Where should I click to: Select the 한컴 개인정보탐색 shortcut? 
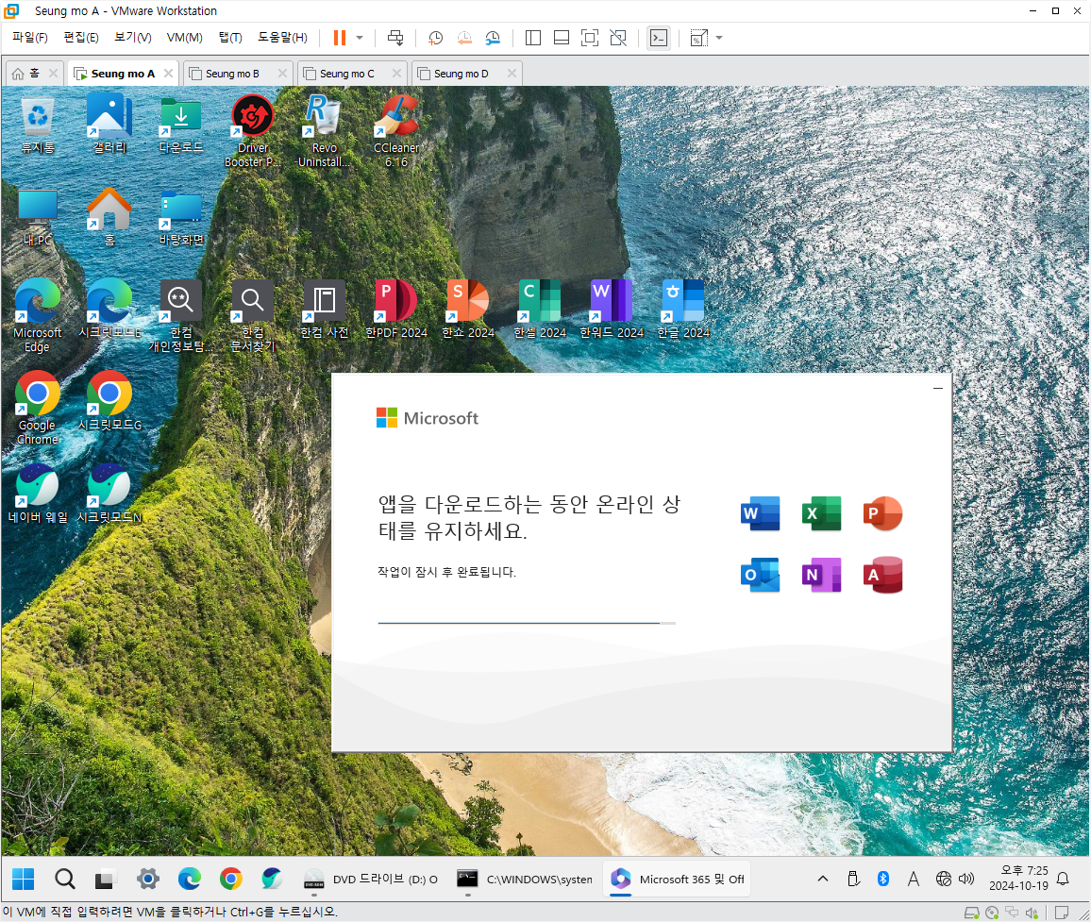[x=181, y=316]
